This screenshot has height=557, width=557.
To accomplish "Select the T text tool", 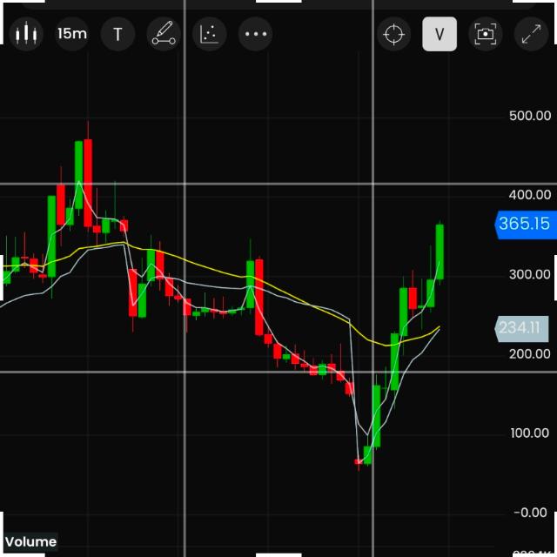I will [117, 35].
